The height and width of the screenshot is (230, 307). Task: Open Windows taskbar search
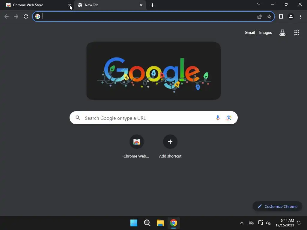tap(147, 223)
